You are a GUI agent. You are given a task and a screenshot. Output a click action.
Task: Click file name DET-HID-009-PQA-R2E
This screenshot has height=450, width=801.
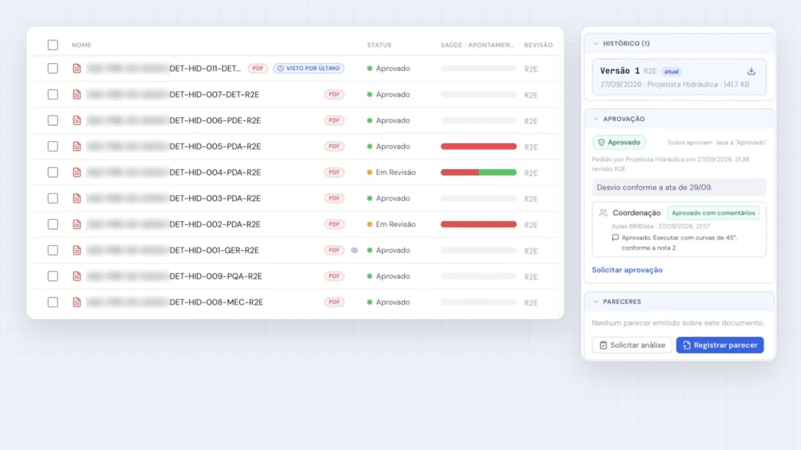(x=216, y=276)
